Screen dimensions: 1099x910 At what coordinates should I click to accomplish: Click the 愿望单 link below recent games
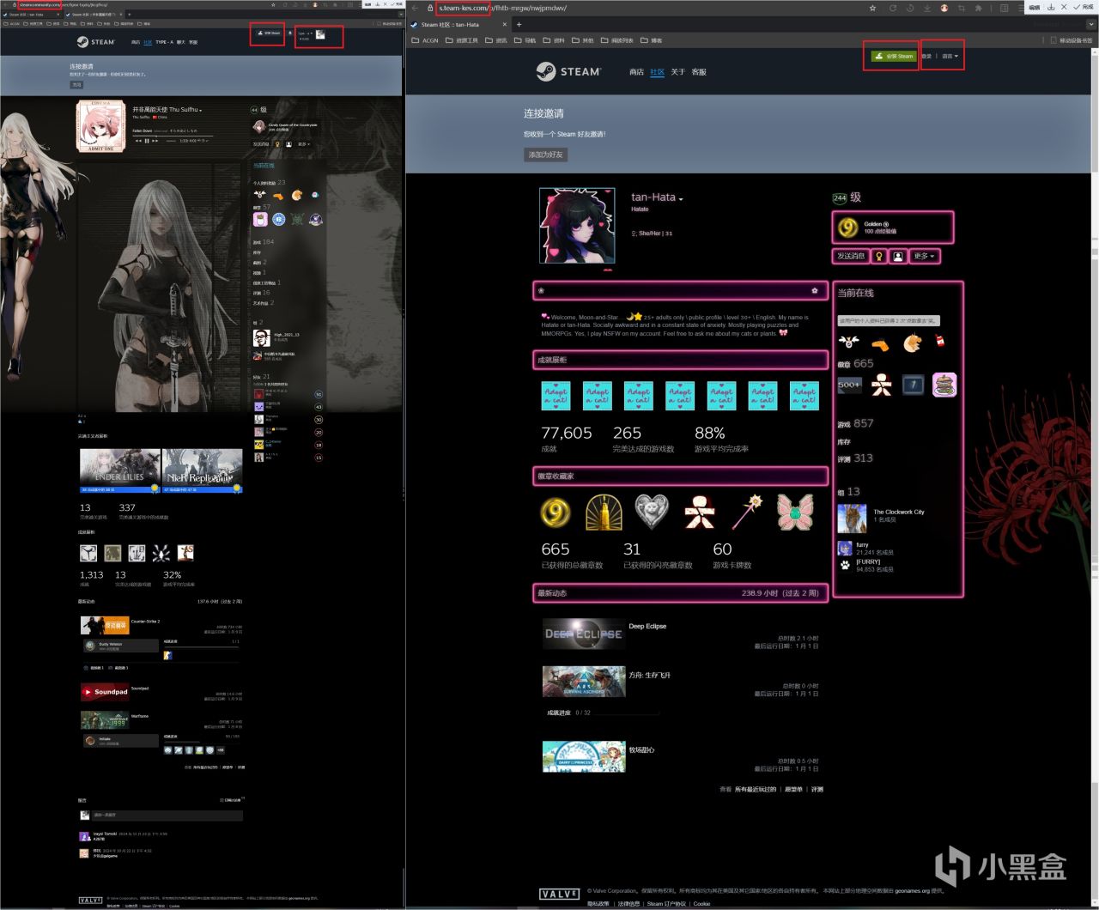[x=793, y=789]
